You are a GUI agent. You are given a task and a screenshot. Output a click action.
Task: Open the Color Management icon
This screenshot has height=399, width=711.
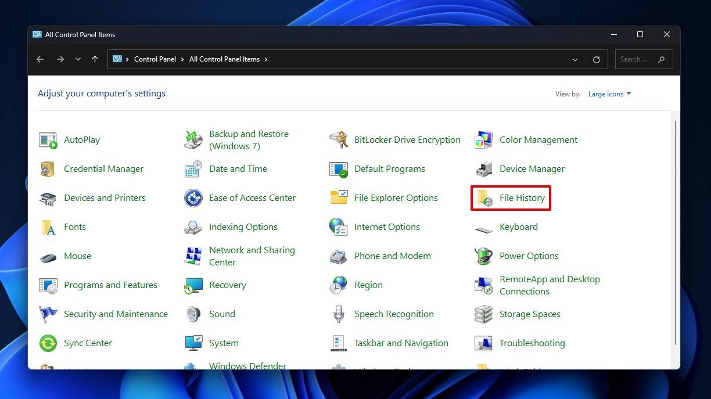click(x=484, y=140)
